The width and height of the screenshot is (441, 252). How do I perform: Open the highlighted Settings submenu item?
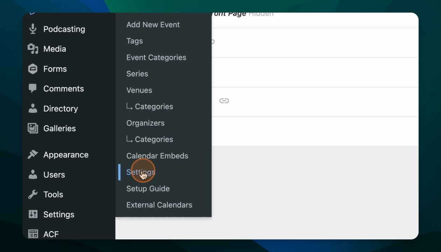point(141,172)
